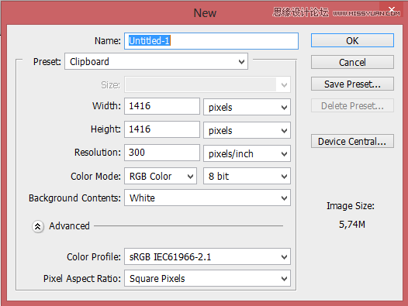Open the Background Contents White dropdown

[207, 198]
